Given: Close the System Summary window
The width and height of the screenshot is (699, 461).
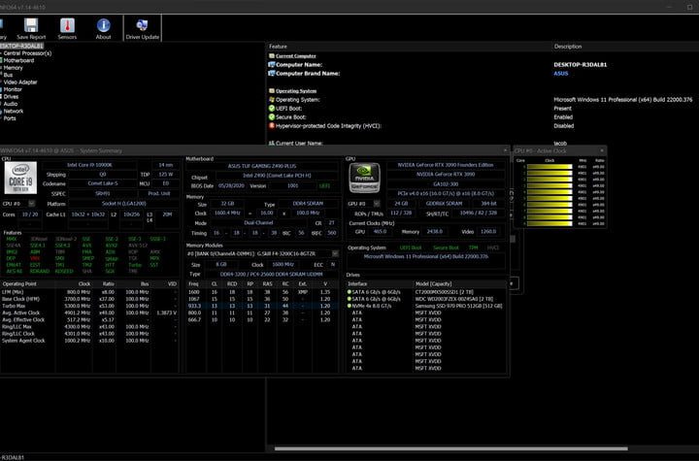Looking at the screenshot, I should [x=505, y=150].
